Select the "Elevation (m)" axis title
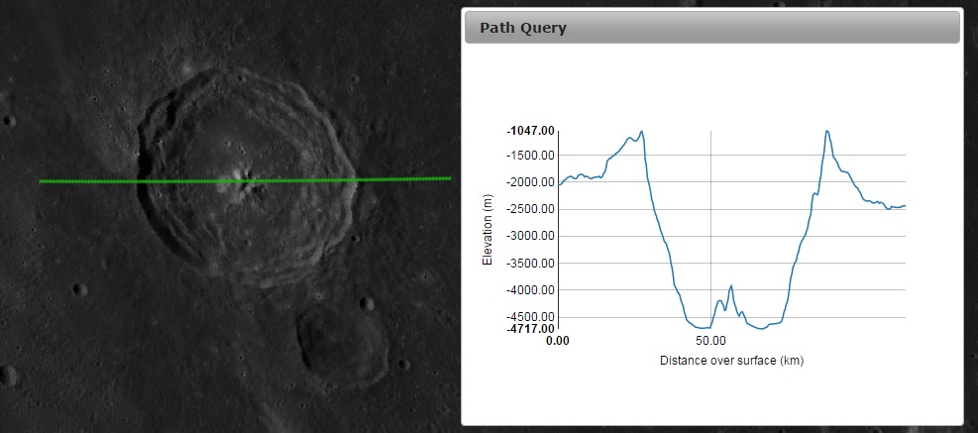The image size is (978, 433). point(487,230)
